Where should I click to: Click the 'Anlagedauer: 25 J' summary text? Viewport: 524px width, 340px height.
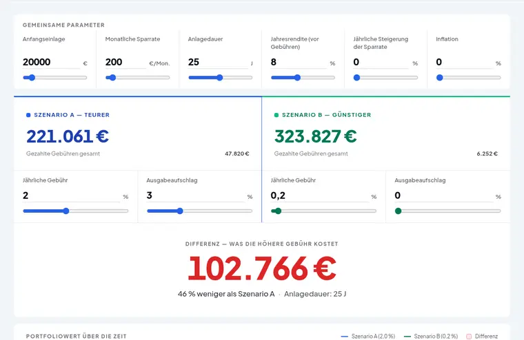pos(315,294)
